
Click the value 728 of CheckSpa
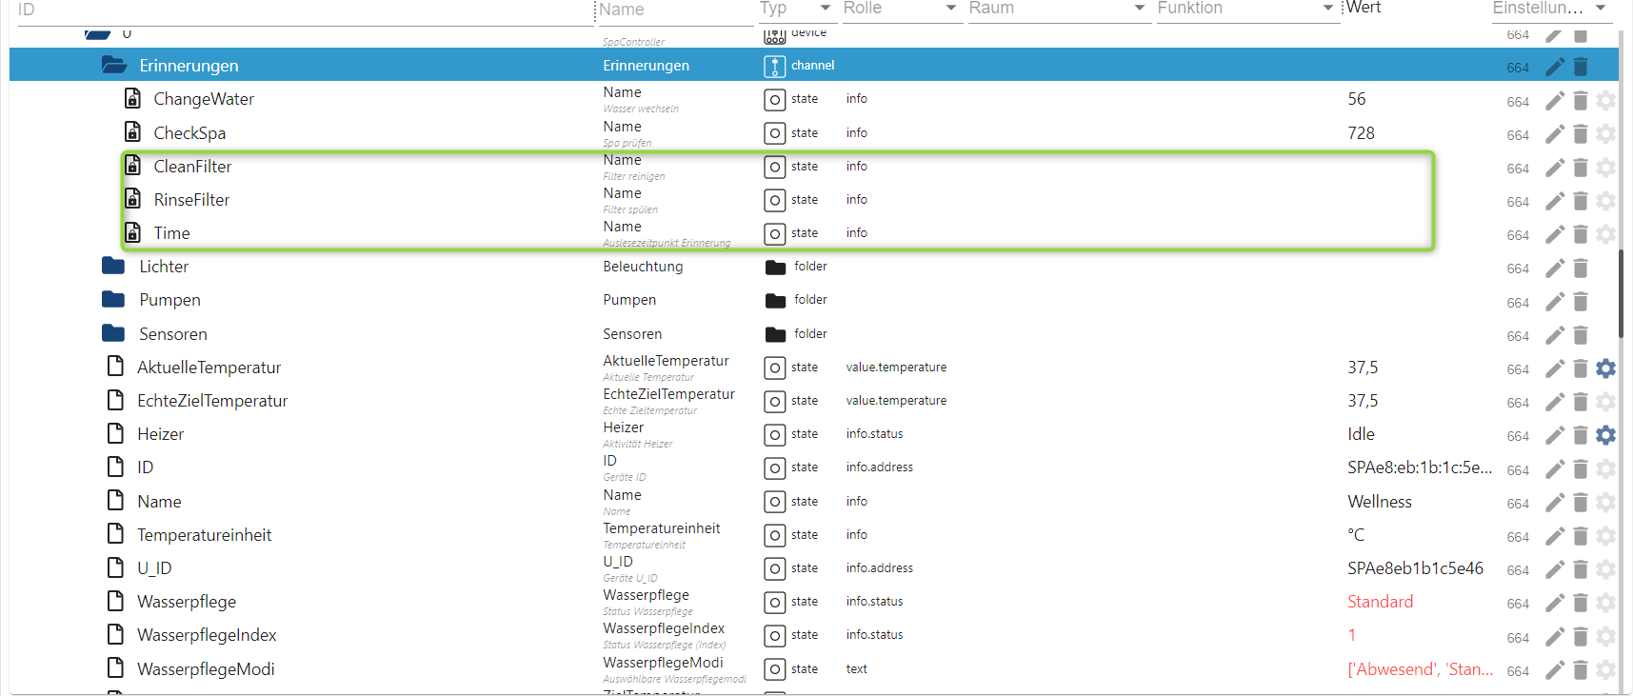coord(1362,133)
